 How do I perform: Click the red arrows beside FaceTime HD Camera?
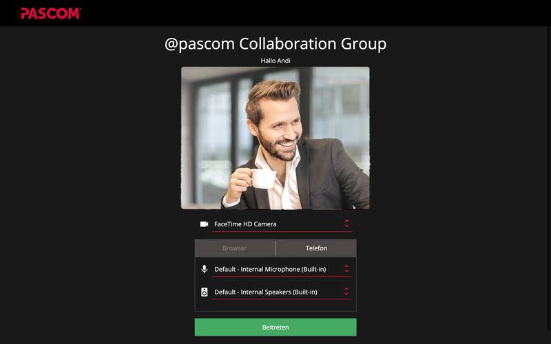pos(346,224)
